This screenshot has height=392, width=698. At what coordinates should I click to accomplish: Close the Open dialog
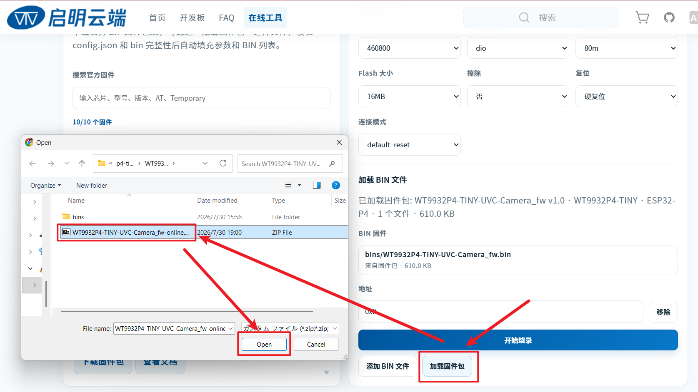pos(339,142)
